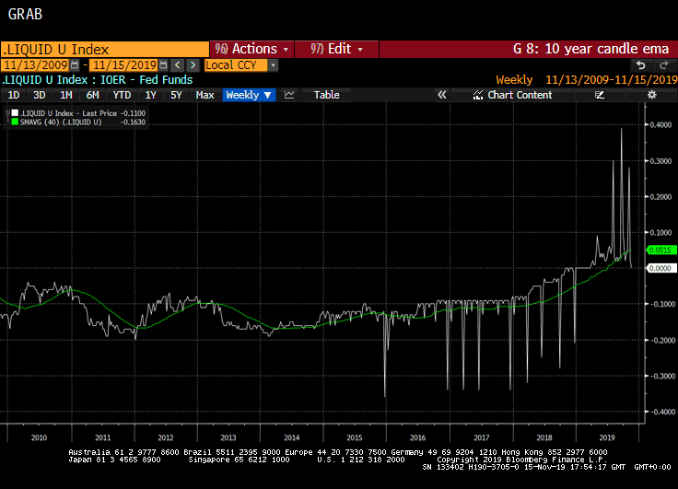The image size is (678, 489).
Task: Open the 97) Edit menu
Action: 337,49
